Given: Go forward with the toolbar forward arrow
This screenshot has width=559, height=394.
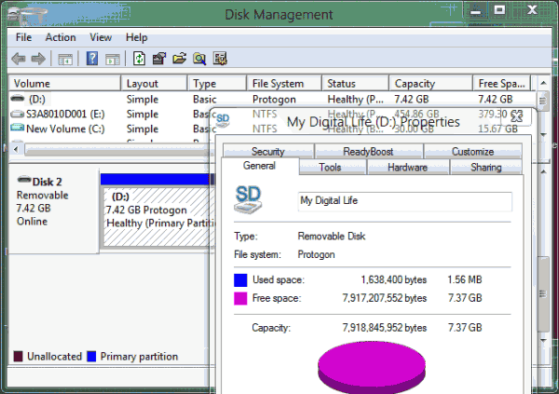Looking at the screenshot, I should pyautogui.click(x=38, y=59).
